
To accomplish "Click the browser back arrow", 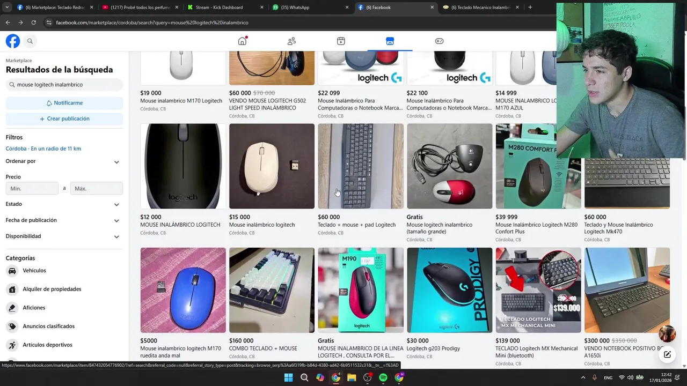I will point(8,23).
